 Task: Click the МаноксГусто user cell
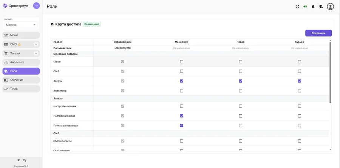tap(122, 48)
